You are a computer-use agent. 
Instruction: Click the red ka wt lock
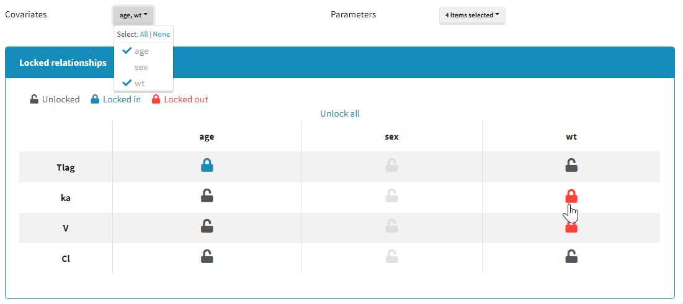[571, 196]
